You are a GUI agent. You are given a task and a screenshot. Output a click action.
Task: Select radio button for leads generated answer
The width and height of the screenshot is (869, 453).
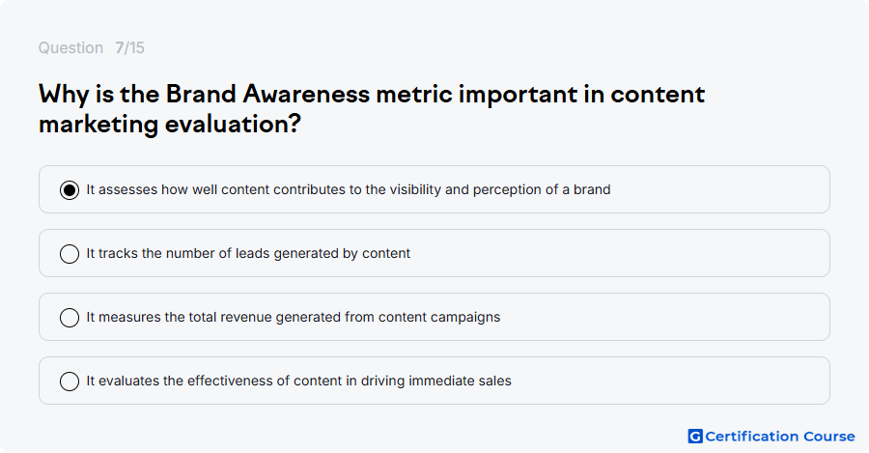[70, 254]
